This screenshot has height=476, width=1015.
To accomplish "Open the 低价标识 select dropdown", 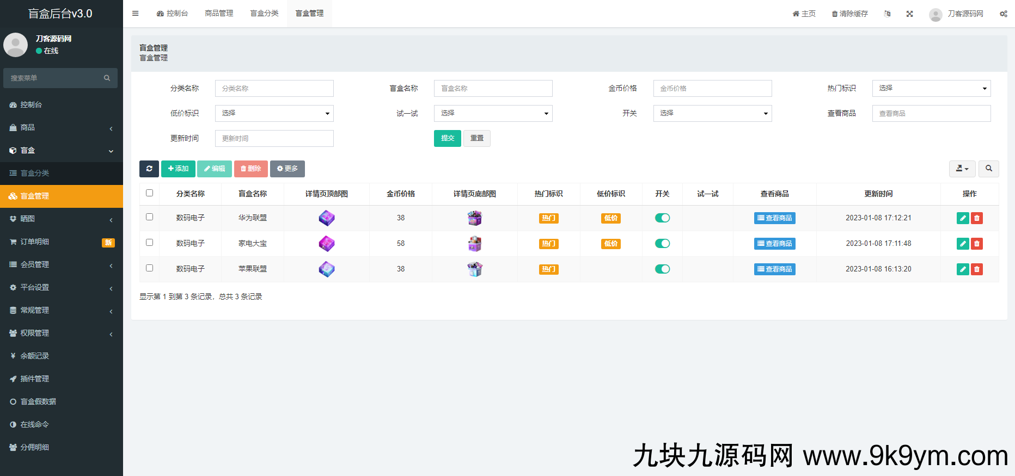I will 274,113.
